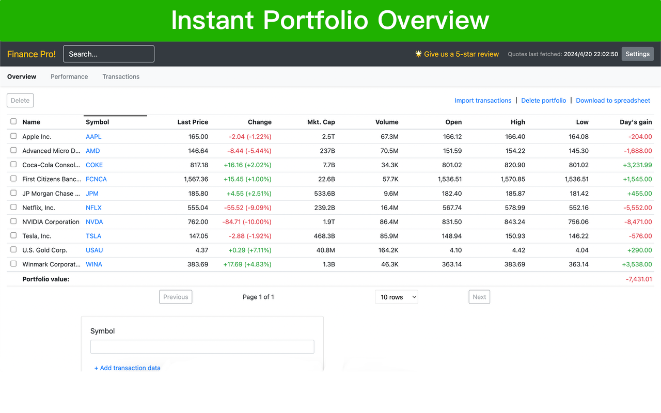Open the WINA symbol link

point(94,264)
